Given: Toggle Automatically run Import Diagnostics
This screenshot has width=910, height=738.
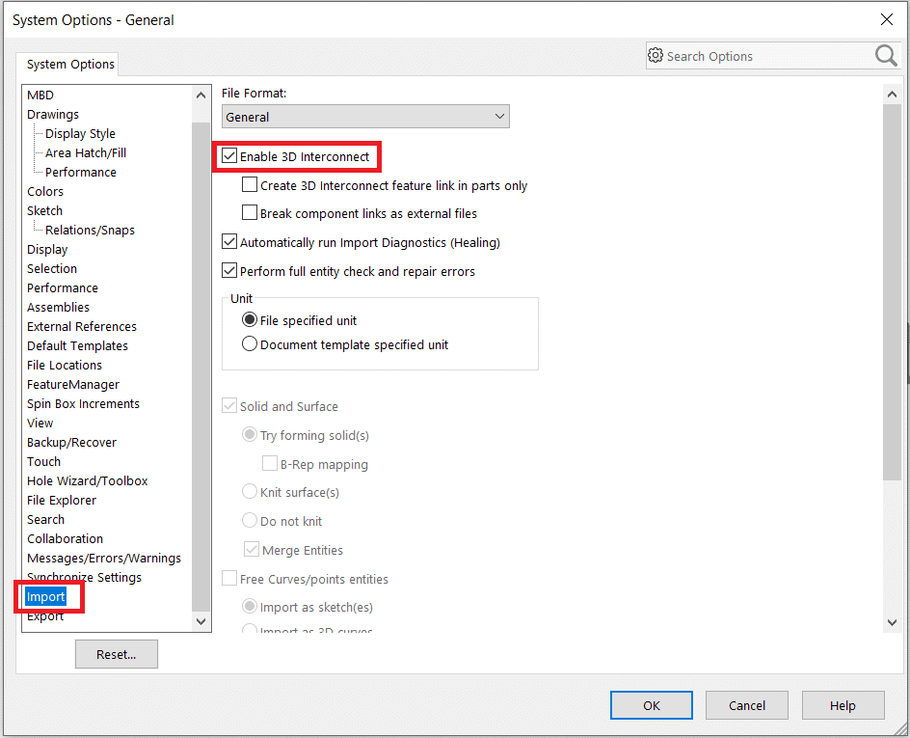Looking at the screenshot, I should (229, 242).
